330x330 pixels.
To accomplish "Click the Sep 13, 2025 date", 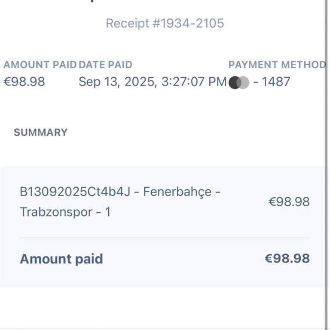I will click(x=117, y=82).
